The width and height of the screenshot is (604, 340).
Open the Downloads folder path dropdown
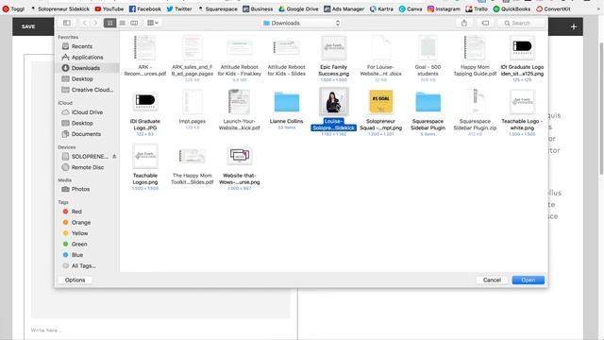coord(302,23)
